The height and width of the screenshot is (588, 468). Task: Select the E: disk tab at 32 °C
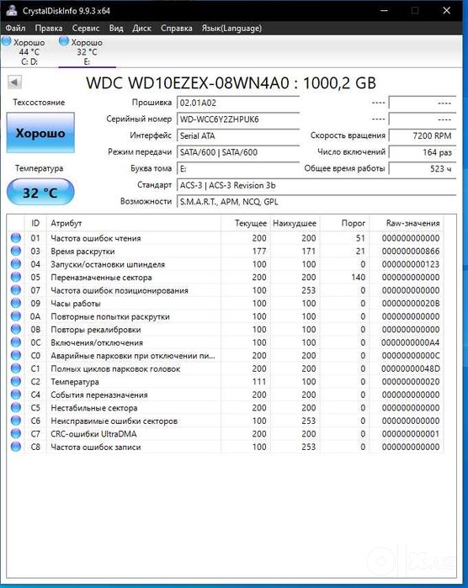pyautogui.click(x=87, y=52)
